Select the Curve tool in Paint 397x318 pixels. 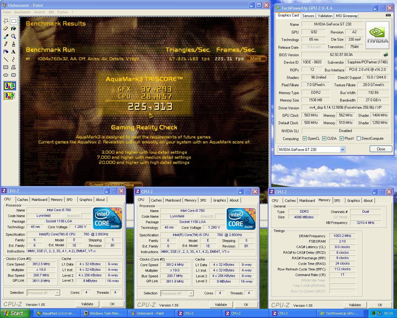coord(14,59)
